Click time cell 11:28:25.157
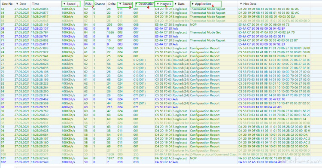Screen dimensions: 322x168 point(40,29)
